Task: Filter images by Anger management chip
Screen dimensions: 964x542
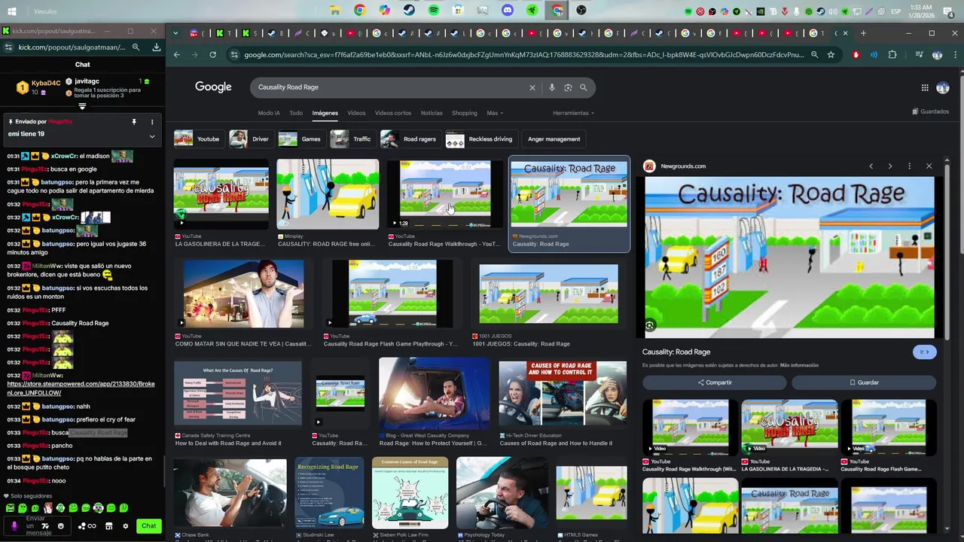Action: tap(554, 139)
